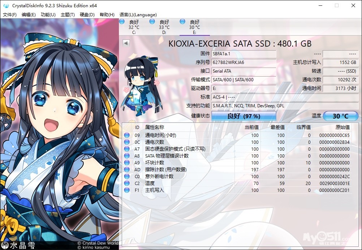Click the serial number field 627B82WRKJA6

coord(244,62)
